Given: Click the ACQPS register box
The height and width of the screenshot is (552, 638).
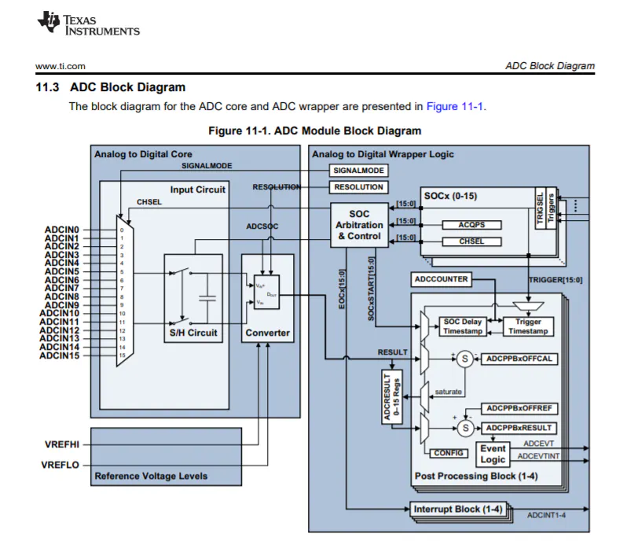Looking at the screenshot, I should [471, 225].
